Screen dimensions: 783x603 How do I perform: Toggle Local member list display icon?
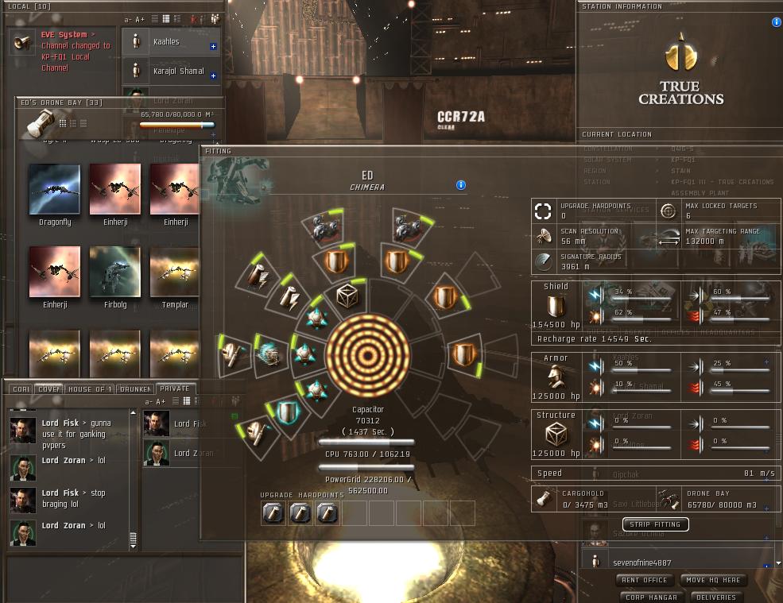coord(215,19)
